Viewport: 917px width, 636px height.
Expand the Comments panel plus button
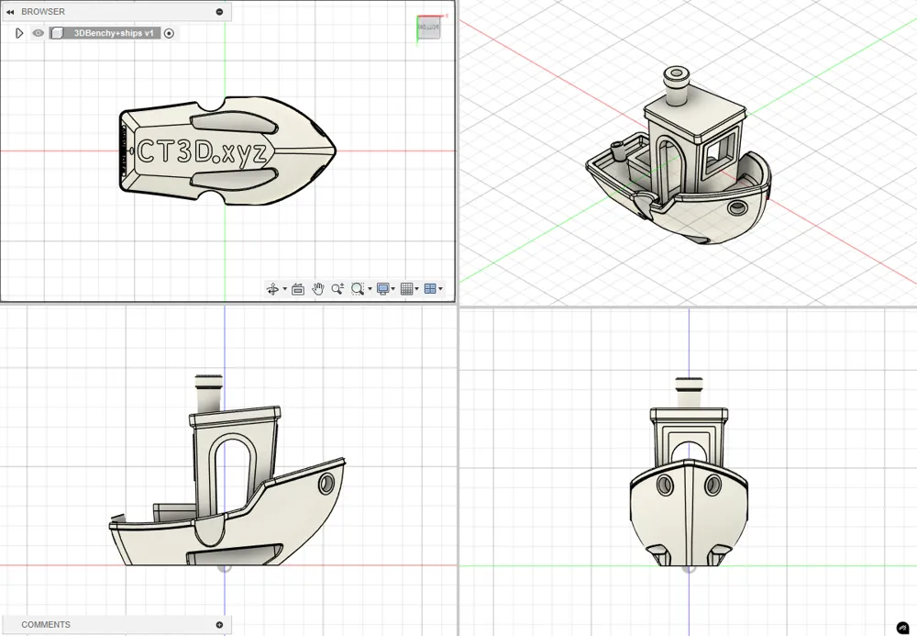[x=219, y=625]
